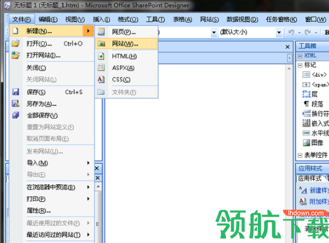Open the 窗口(W) menu
This screenshot has width=329, height=243.
click(x=316, y=20)
